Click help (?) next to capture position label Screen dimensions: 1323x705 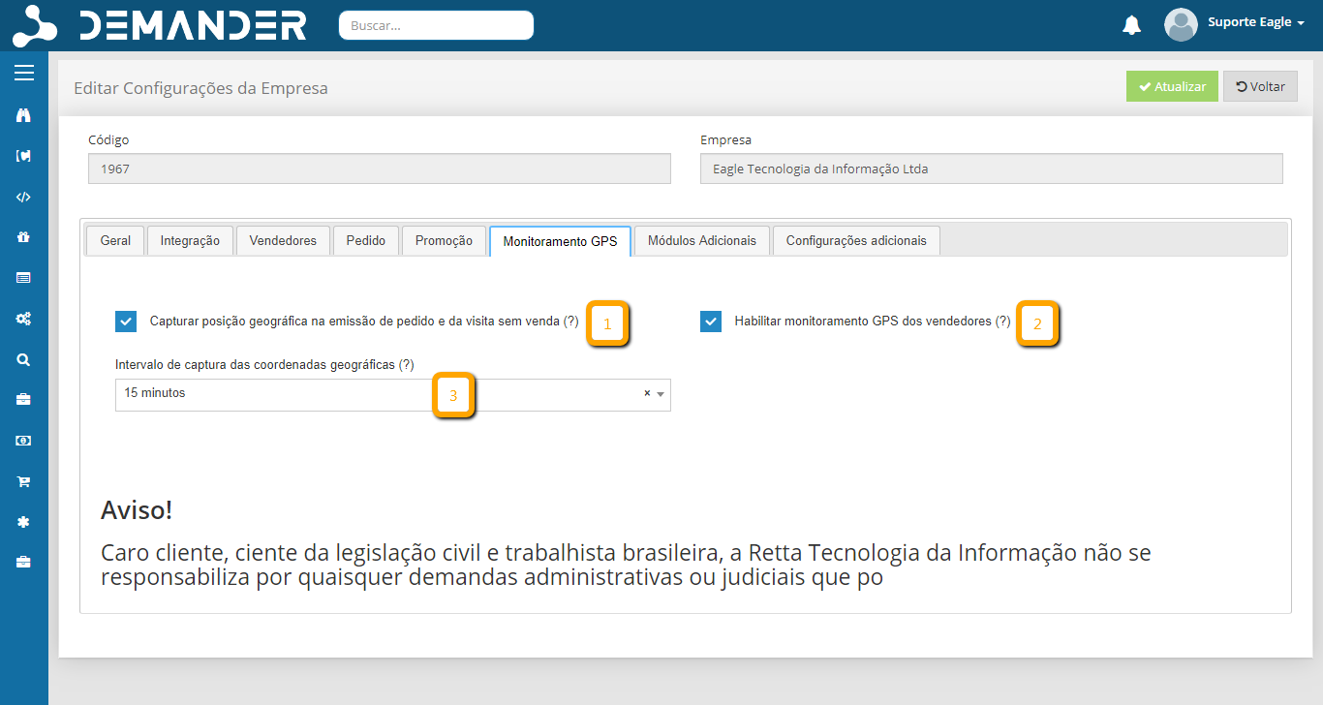(571, 322)
